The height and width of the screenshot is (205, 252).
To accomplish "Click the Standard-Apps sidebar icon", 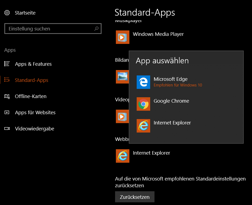I will coord(7,80).
